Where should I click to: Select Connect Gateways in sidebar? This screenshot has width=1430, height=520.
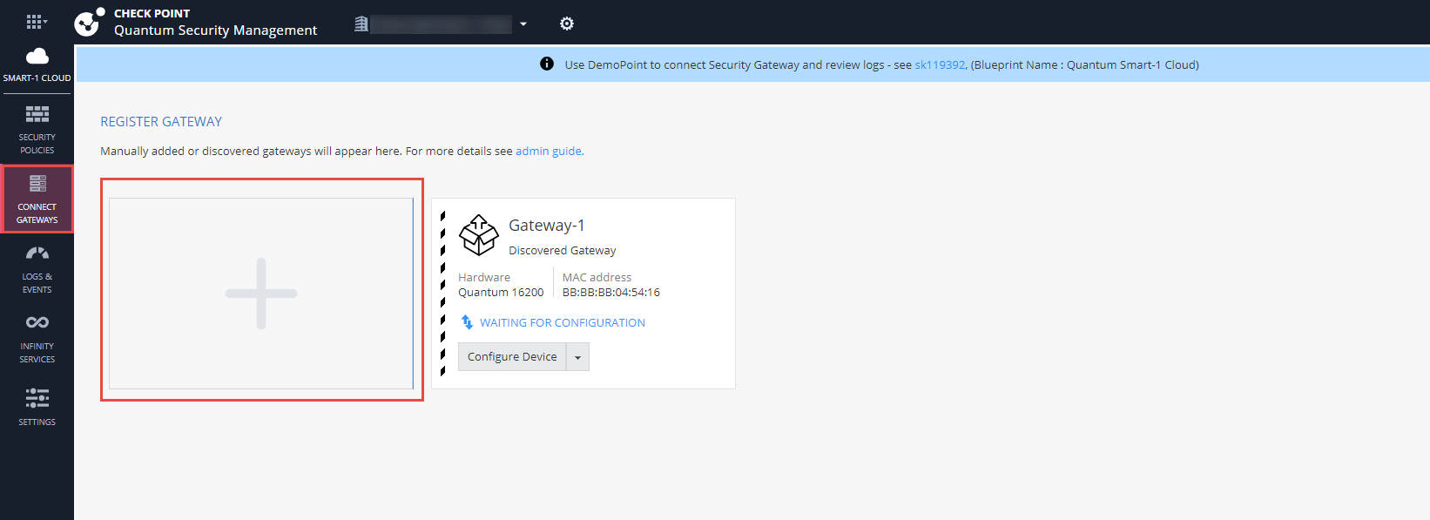(37, 199)
